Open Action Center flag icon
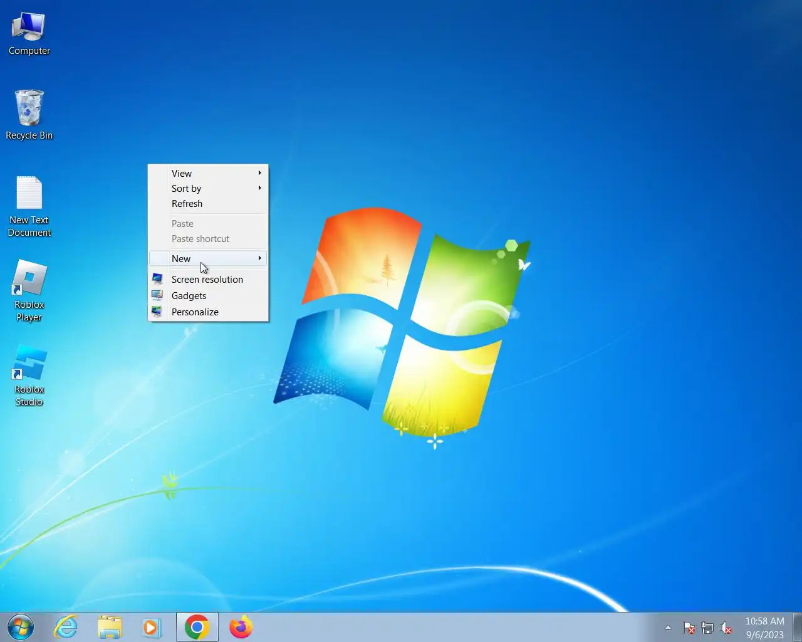The height and width of the screenshot is (642, 802). [x=689, y=628]
